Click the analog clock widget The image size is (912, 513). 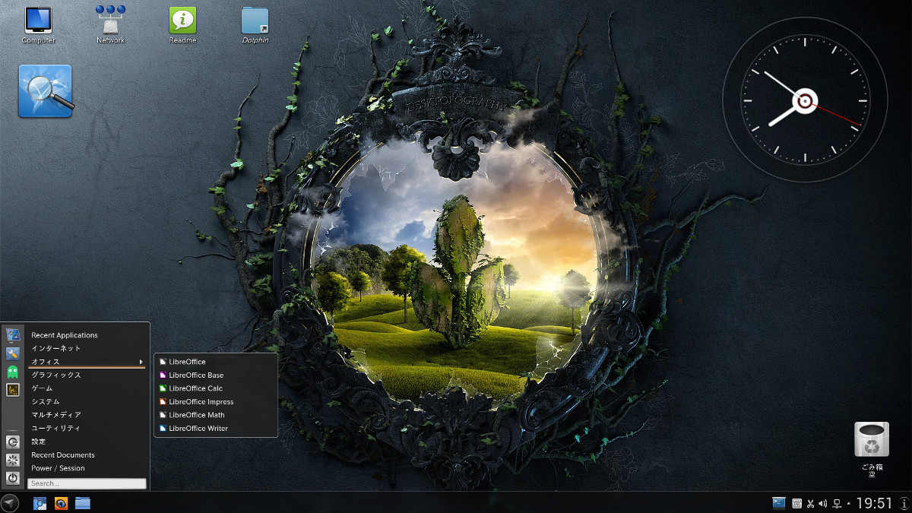pos(804,101)
